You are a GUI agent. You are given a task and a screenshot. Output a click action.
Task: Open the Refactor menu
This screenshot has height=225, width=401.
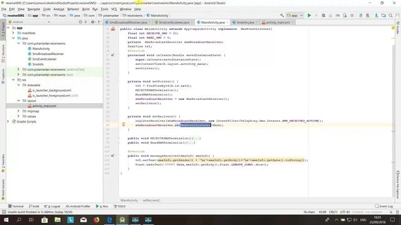(73, 9)
